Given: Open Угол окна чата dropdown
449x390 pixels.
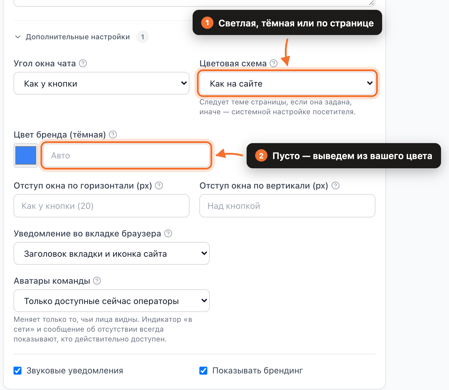Looking at the screenshot, I should click(x=102, y=83).
